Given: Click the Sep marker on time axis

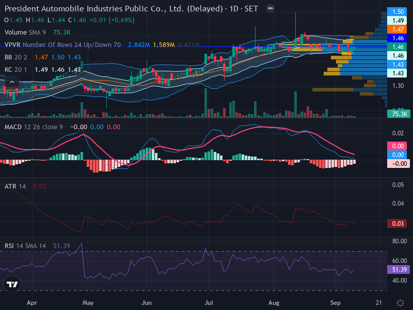Looking at the screenshot, I should pyautogui.click(x=336, y=303).
